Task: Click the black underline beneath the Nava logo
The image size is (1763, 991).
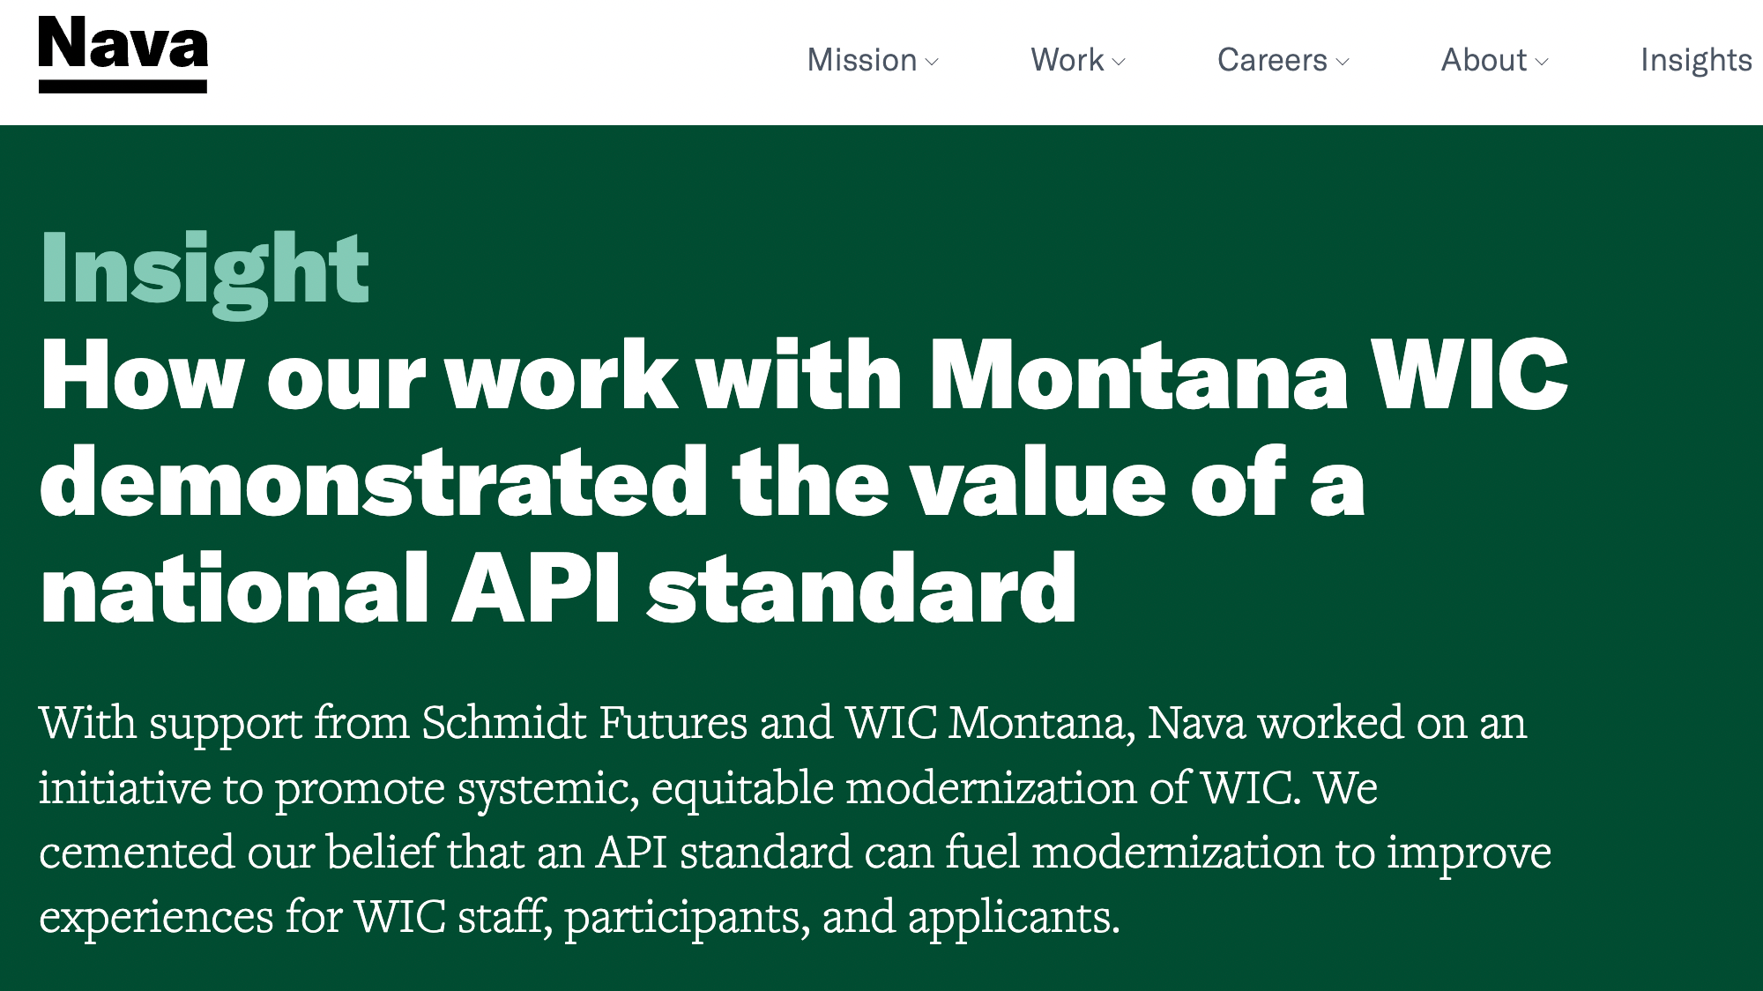Action: point(123,86)
